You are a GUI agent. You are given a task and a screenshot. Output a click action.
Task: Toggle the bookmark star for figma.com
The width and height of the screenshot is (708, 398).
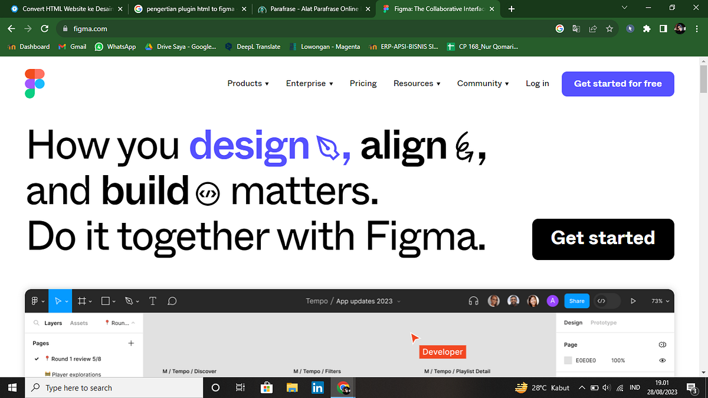click(609, 28)
